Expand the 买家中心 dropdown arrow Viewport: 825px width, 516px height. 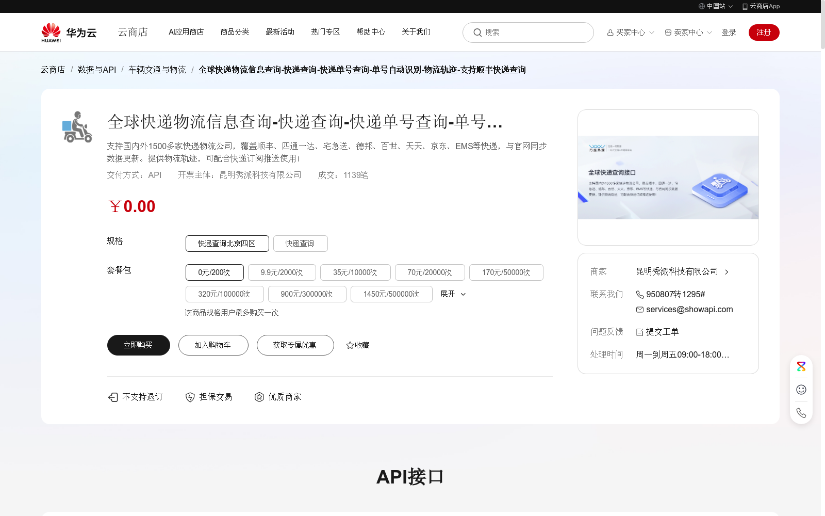[652, 33]
